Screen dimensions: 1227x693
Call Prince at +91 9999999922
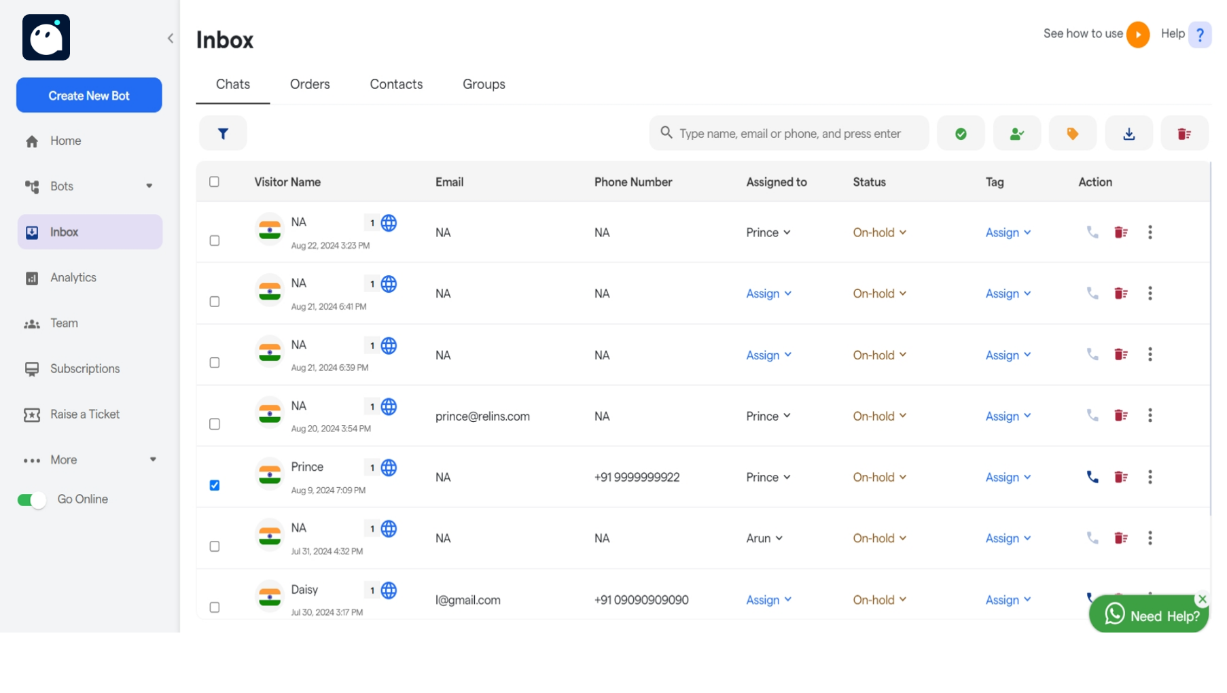(x=1092, y=477)
